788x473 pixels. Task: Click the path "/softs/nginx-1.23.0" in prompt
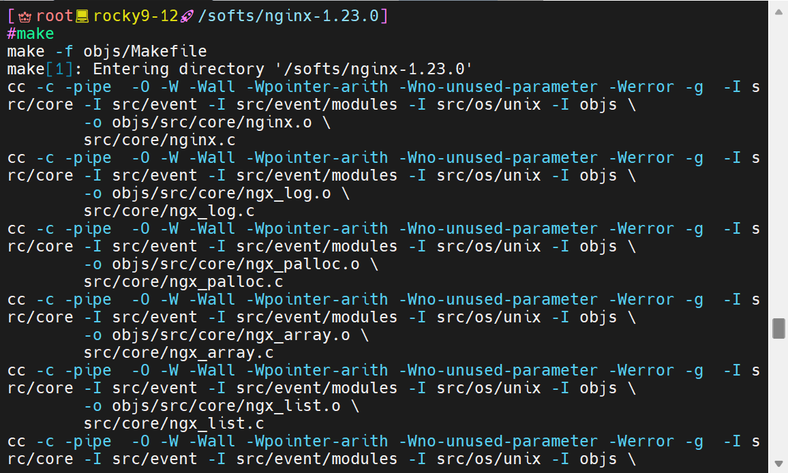[x=288, y=16]
